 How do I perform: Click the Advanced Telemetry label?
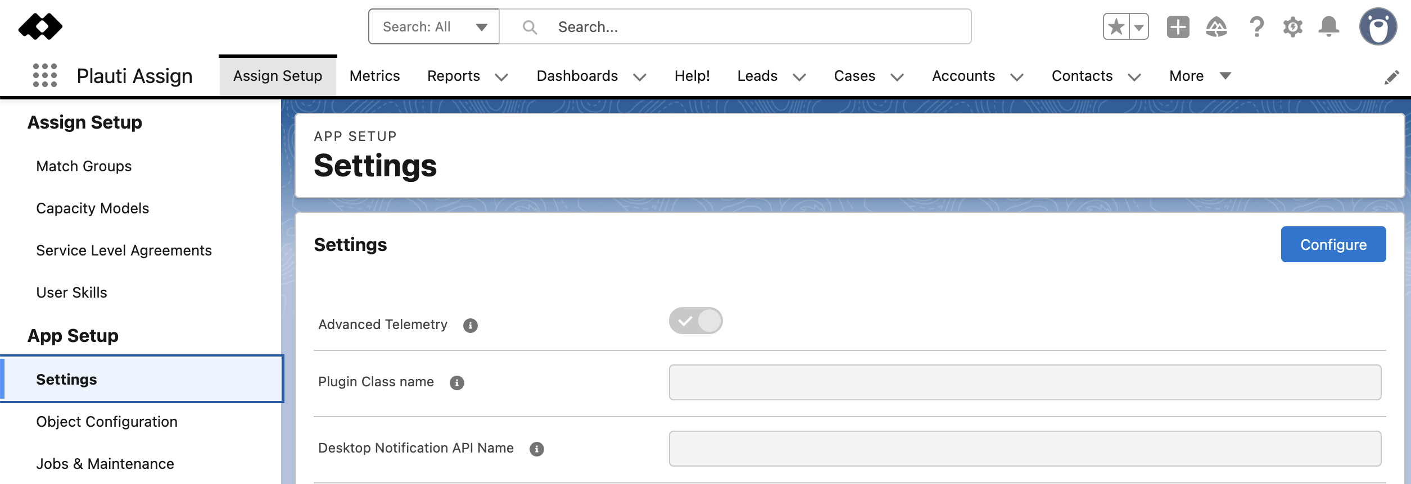point(383,325)
